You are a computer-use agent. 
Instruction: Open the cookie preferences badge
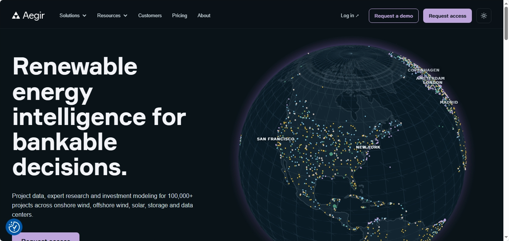pyautogui.click(x=14, y=227)
